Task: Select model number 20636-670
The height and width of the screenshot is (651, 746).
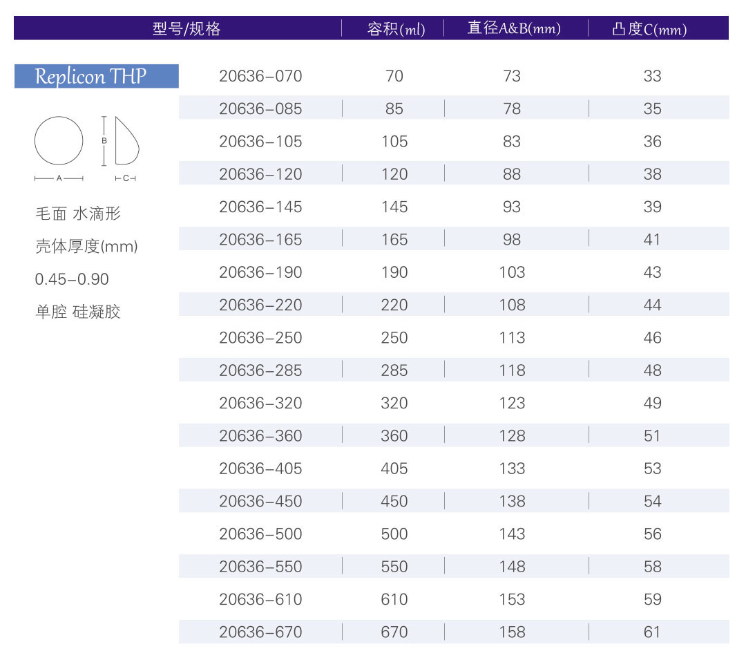Action: [x=260, y=632]
